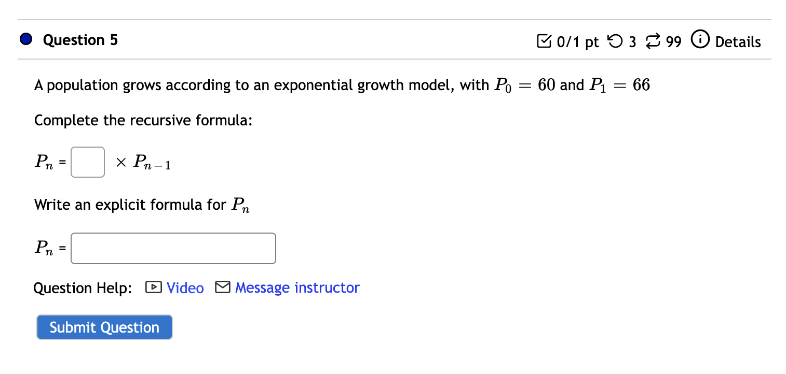The width and height of the screenshot is (786, 374).
Task: Click the Question 5 heading
Action: [80, 40]
